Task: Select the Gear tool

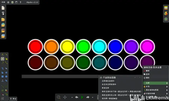Action: [x=6, y=73]
